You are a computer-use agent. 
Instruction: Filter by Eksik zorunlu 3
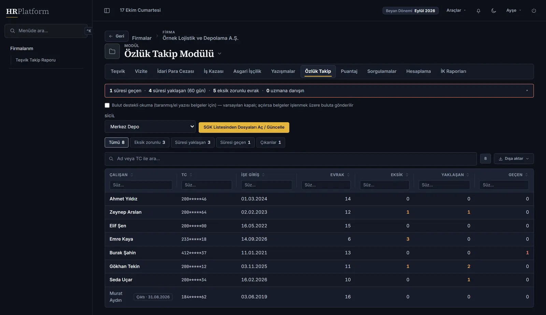point(149,142)
